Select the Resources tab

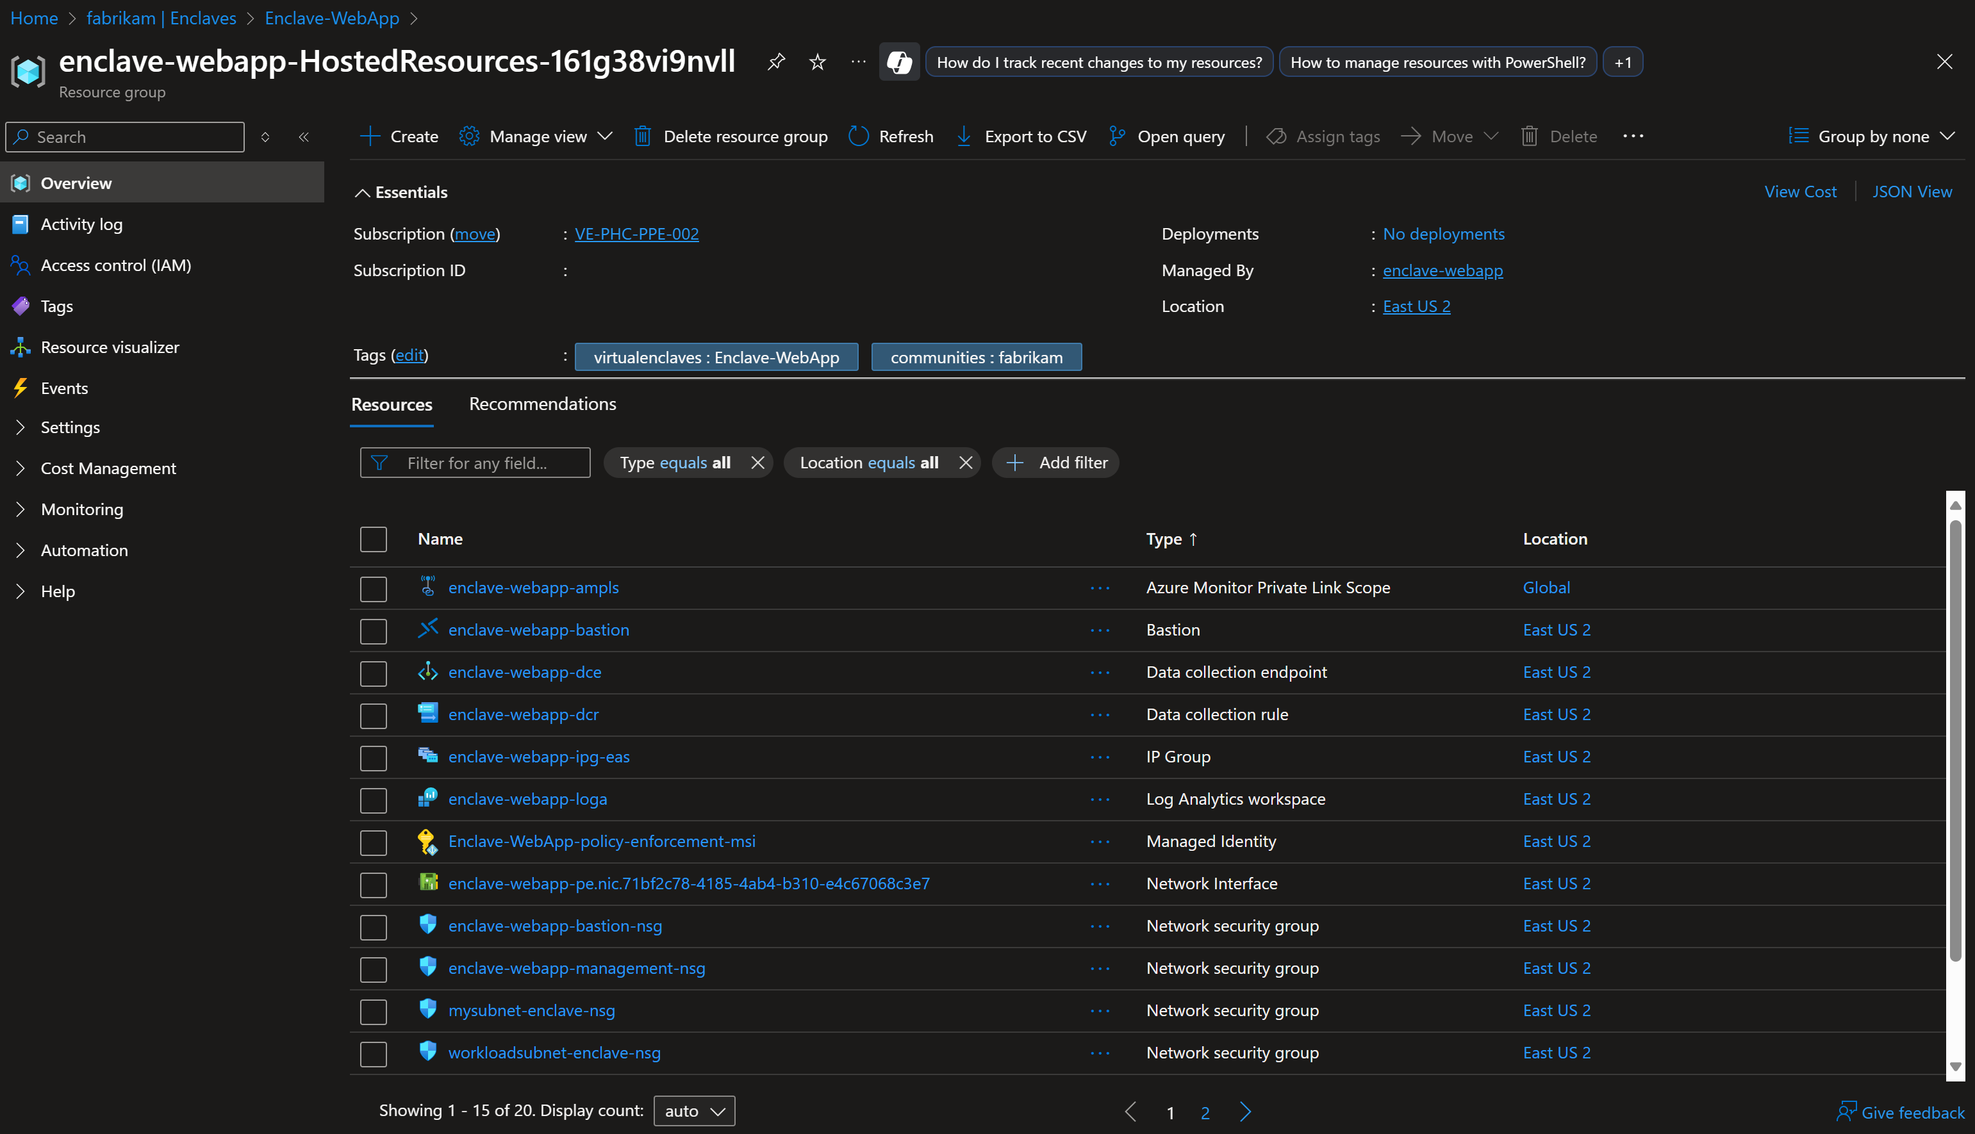[x=392, y=405]
